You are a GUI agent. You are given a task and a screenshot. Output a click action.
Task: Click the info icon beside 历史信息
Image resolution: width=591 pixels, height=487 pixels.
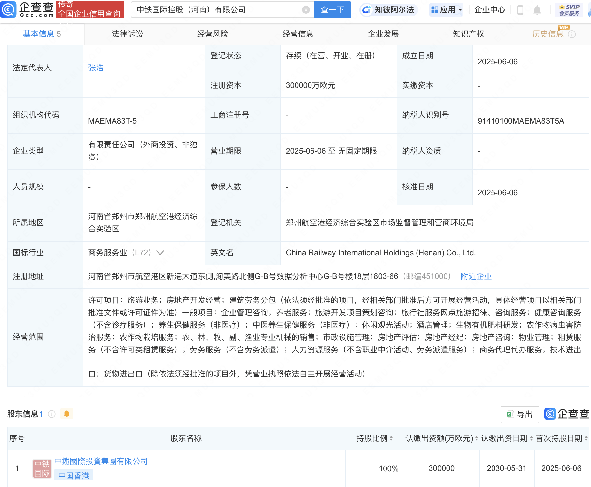coord(572,34)
